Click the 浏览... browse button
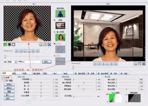This screenshot has height=106, width=148. [x=47, y=62]
